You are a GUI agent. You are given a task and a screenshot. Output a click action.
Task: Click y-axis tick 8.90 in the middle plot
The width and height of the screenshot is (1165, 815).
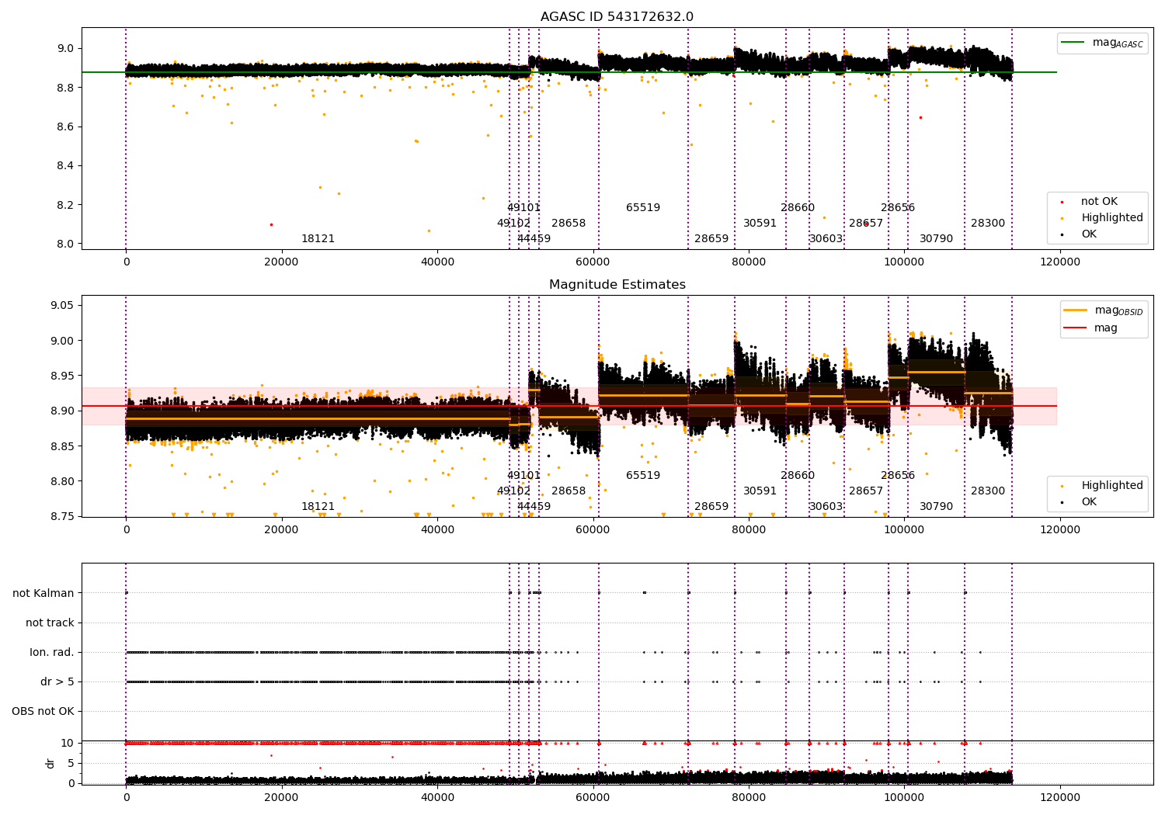pyautogui.click(x=61, y=411)
